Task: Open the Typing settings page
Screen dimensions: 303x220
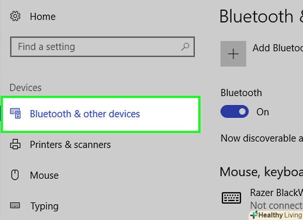Action: point(44,206)
